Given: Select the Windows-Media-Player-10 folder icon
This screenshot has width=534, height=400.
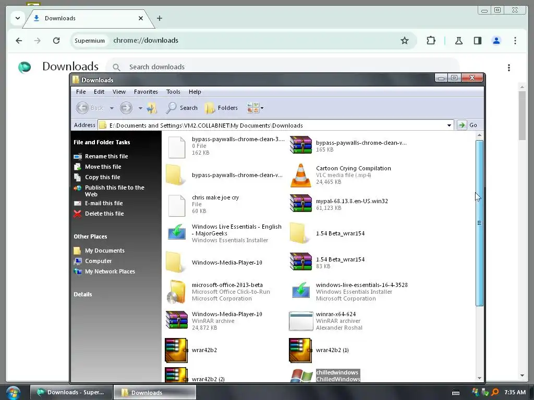Looking at the screenshot, I should pyautogui.click(x=176, y=262).
